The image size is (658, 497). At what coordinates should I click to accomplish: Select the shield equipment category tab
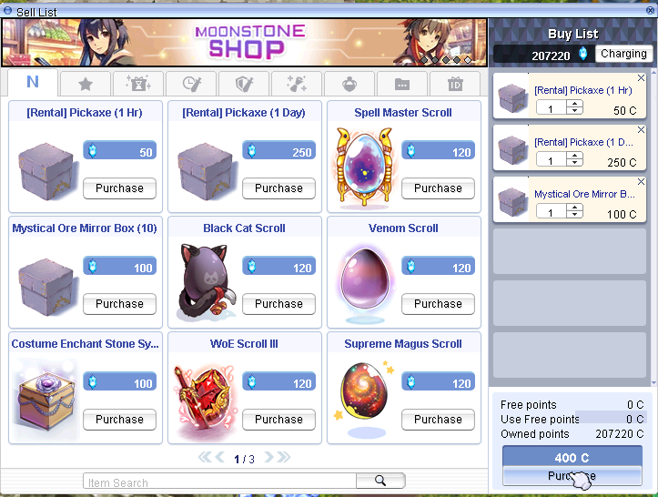244,84
